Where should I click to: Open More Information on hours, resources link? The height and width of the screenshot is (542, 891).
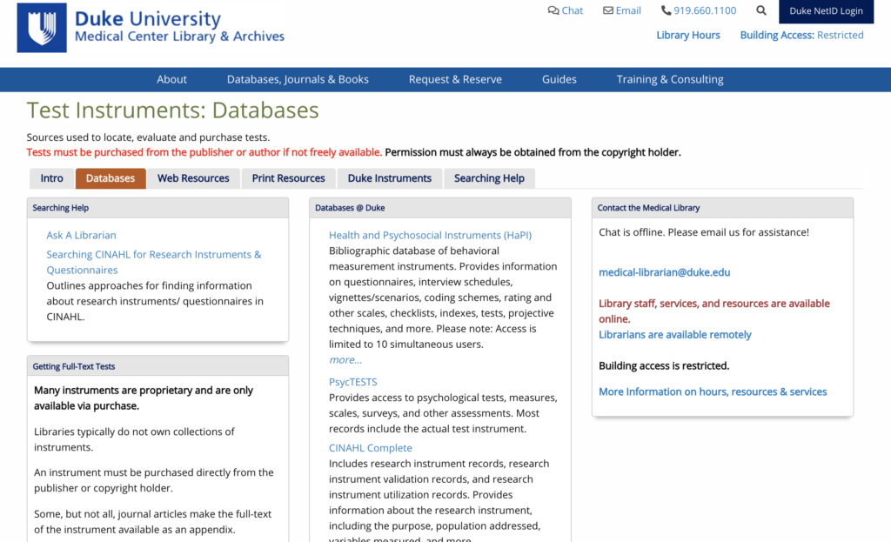[x=713, y=391]
